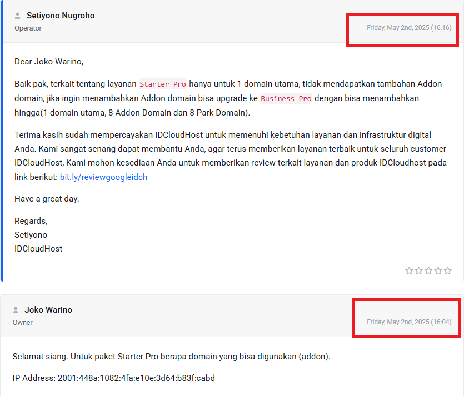
Task: Give the reply a five-star rating
Action: [x=447, y=271]
